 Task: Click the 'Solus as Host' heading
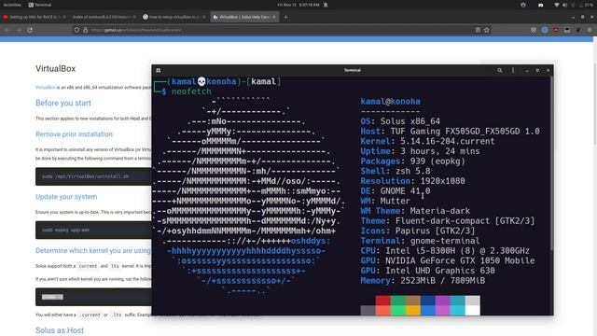pos(60,330)
